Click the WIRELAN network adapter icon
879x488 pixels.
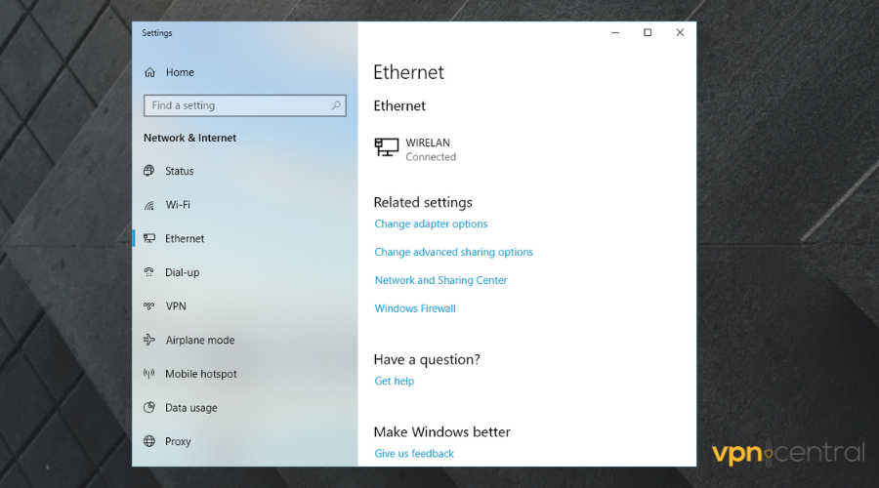click(387, 148)
